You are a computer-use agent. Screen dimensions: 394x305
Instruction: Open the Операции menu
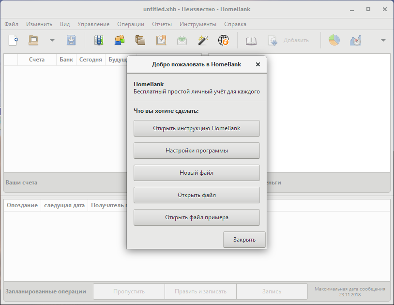131,24
